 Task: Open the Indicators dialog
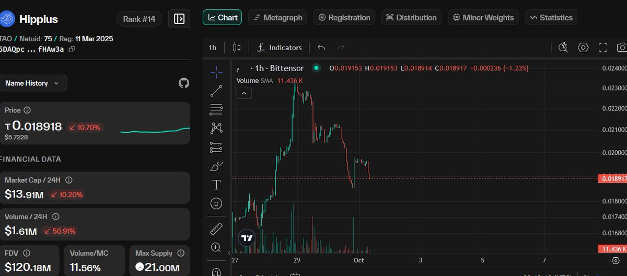point(280,48)
